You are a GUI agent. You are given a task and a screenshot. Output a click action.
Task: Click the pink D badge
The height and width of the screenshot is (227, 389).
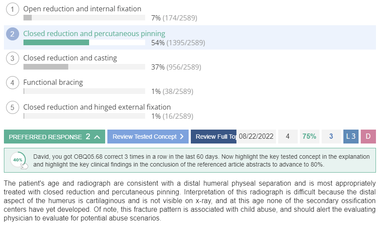click(368, 137)
